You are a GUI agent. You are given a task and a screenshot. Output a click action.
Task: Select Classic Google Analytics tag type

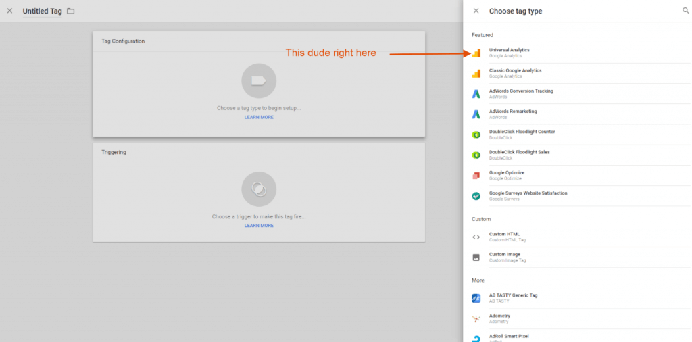click(x=580, y=73)
